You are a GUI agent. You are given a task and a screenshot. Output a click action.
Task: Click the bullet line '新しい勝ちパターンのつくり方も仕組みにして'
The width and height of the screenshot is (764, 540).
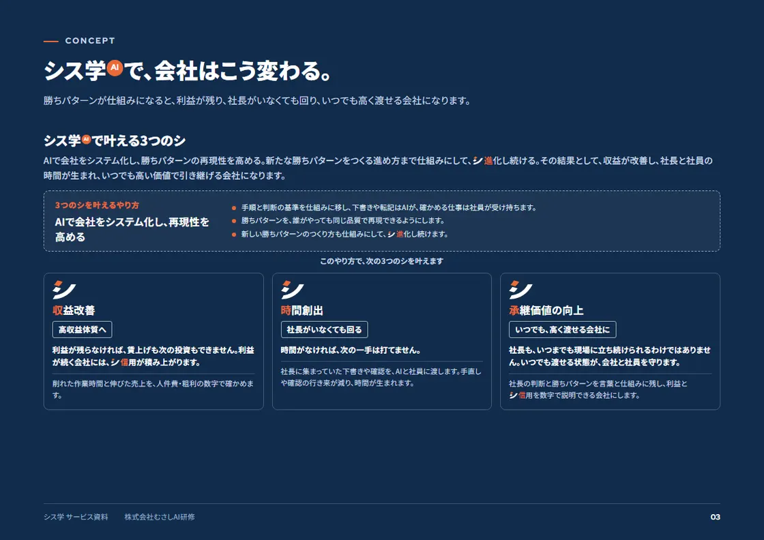coord(344,235)
